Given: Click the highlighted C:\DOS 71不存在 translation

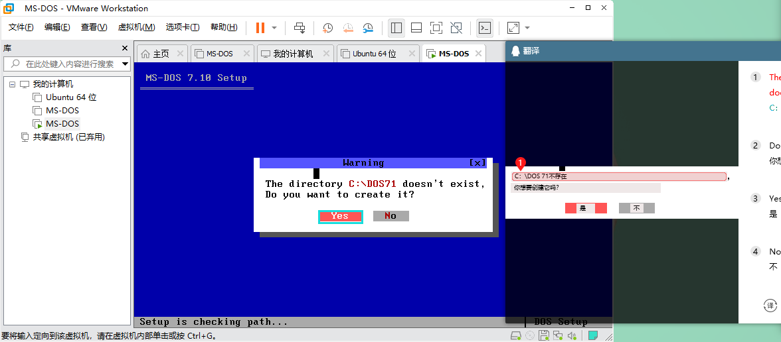Looking at the screenshot, I should coord(619,176).
